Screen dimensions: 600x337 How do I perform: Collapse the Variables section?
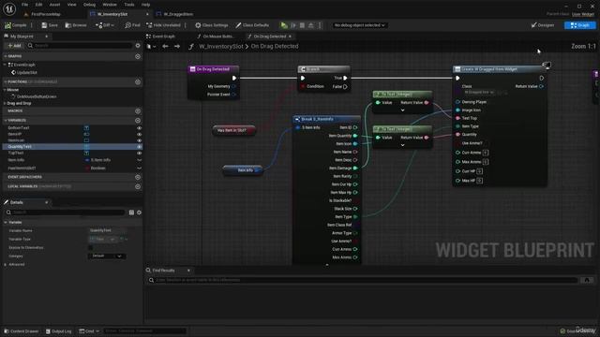coord(6,121)
